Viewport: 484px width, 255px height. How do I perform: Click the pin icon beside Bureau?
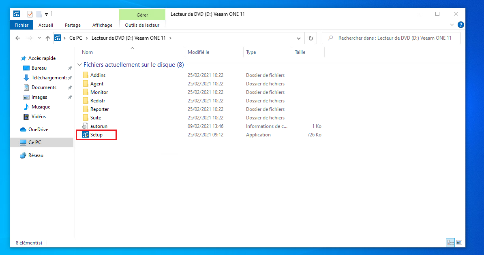tap(70, 68)
